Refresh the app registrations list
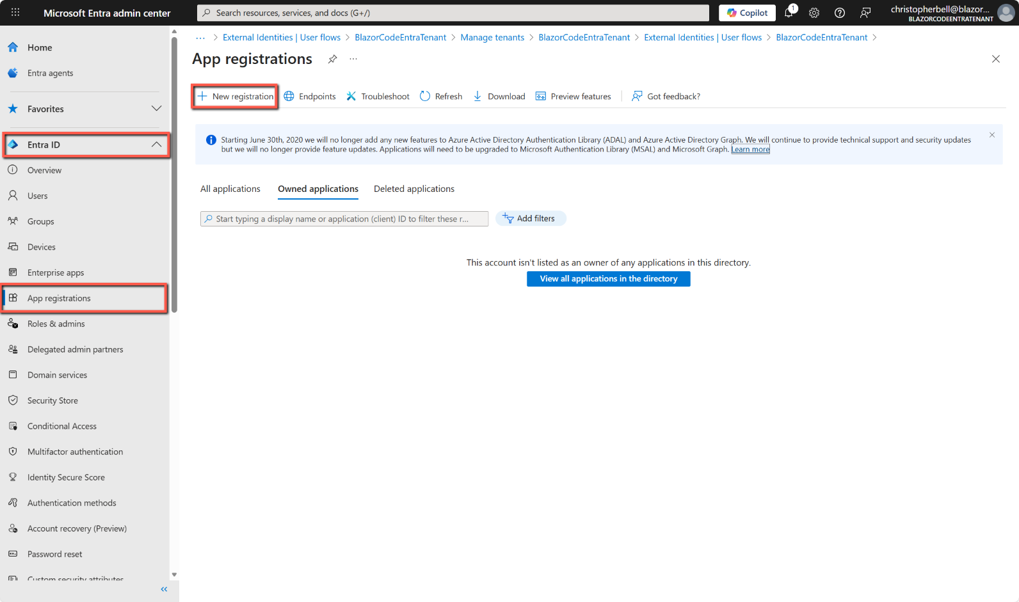The width and height of the screenshot is (1019, 602). 441,97
